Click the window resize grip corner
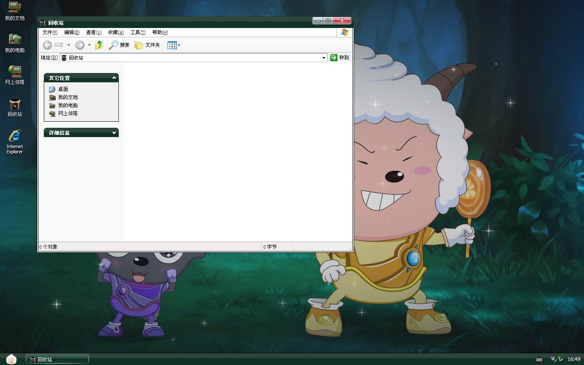584x365 pixels. (x=350, y=249)
